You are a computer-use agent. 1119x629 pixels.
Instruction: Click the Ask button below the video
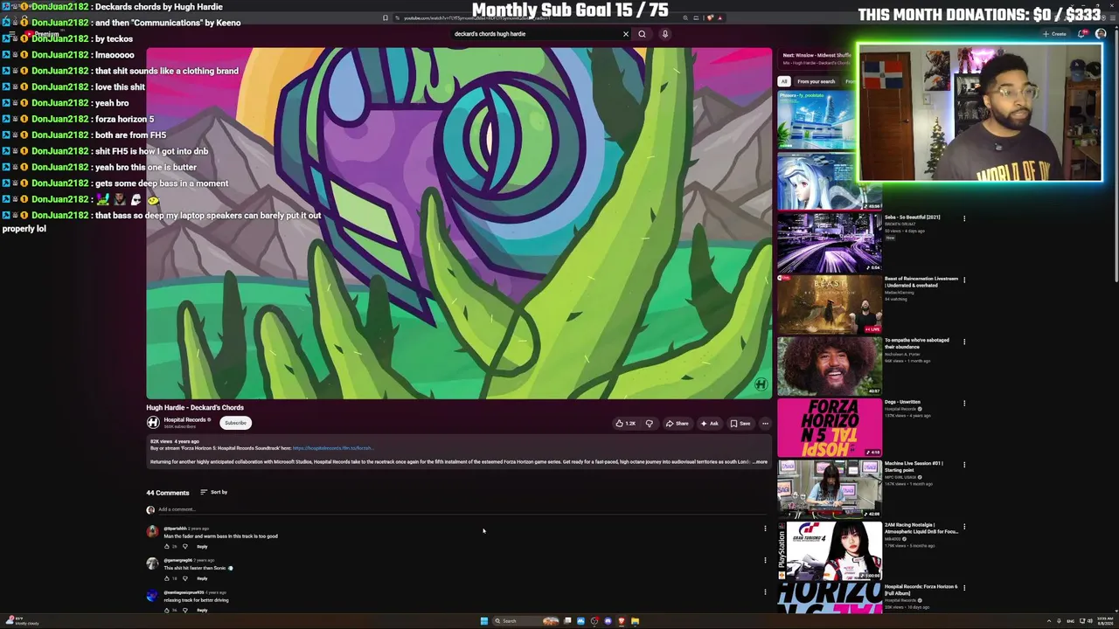click(x=710, y=424)
